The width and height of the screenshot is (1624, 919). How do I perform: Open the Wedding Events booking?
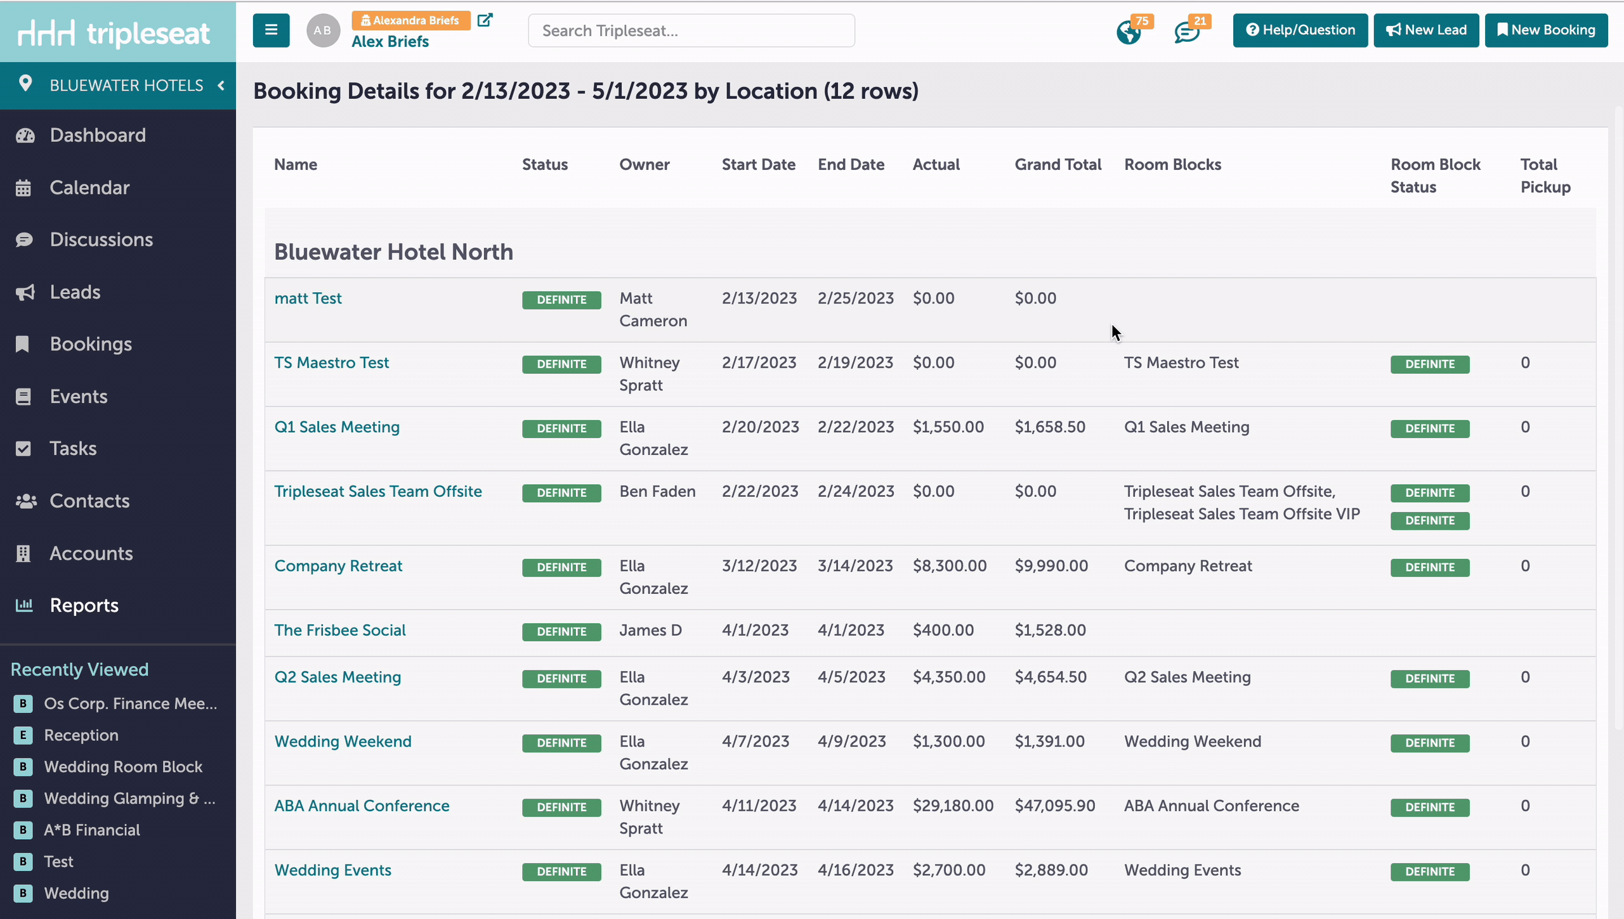click(332, 870)
